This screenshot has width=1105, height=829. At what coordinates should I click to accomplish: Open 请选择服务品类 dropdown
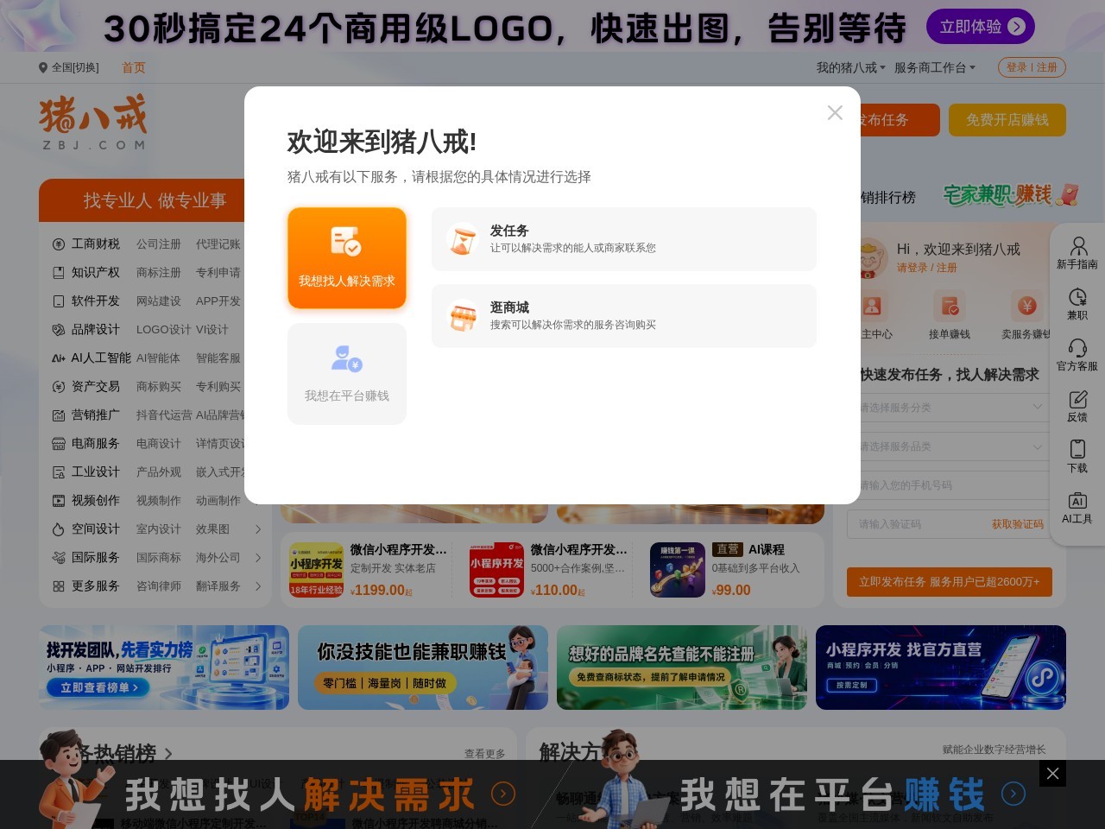(x=950, y=446)
